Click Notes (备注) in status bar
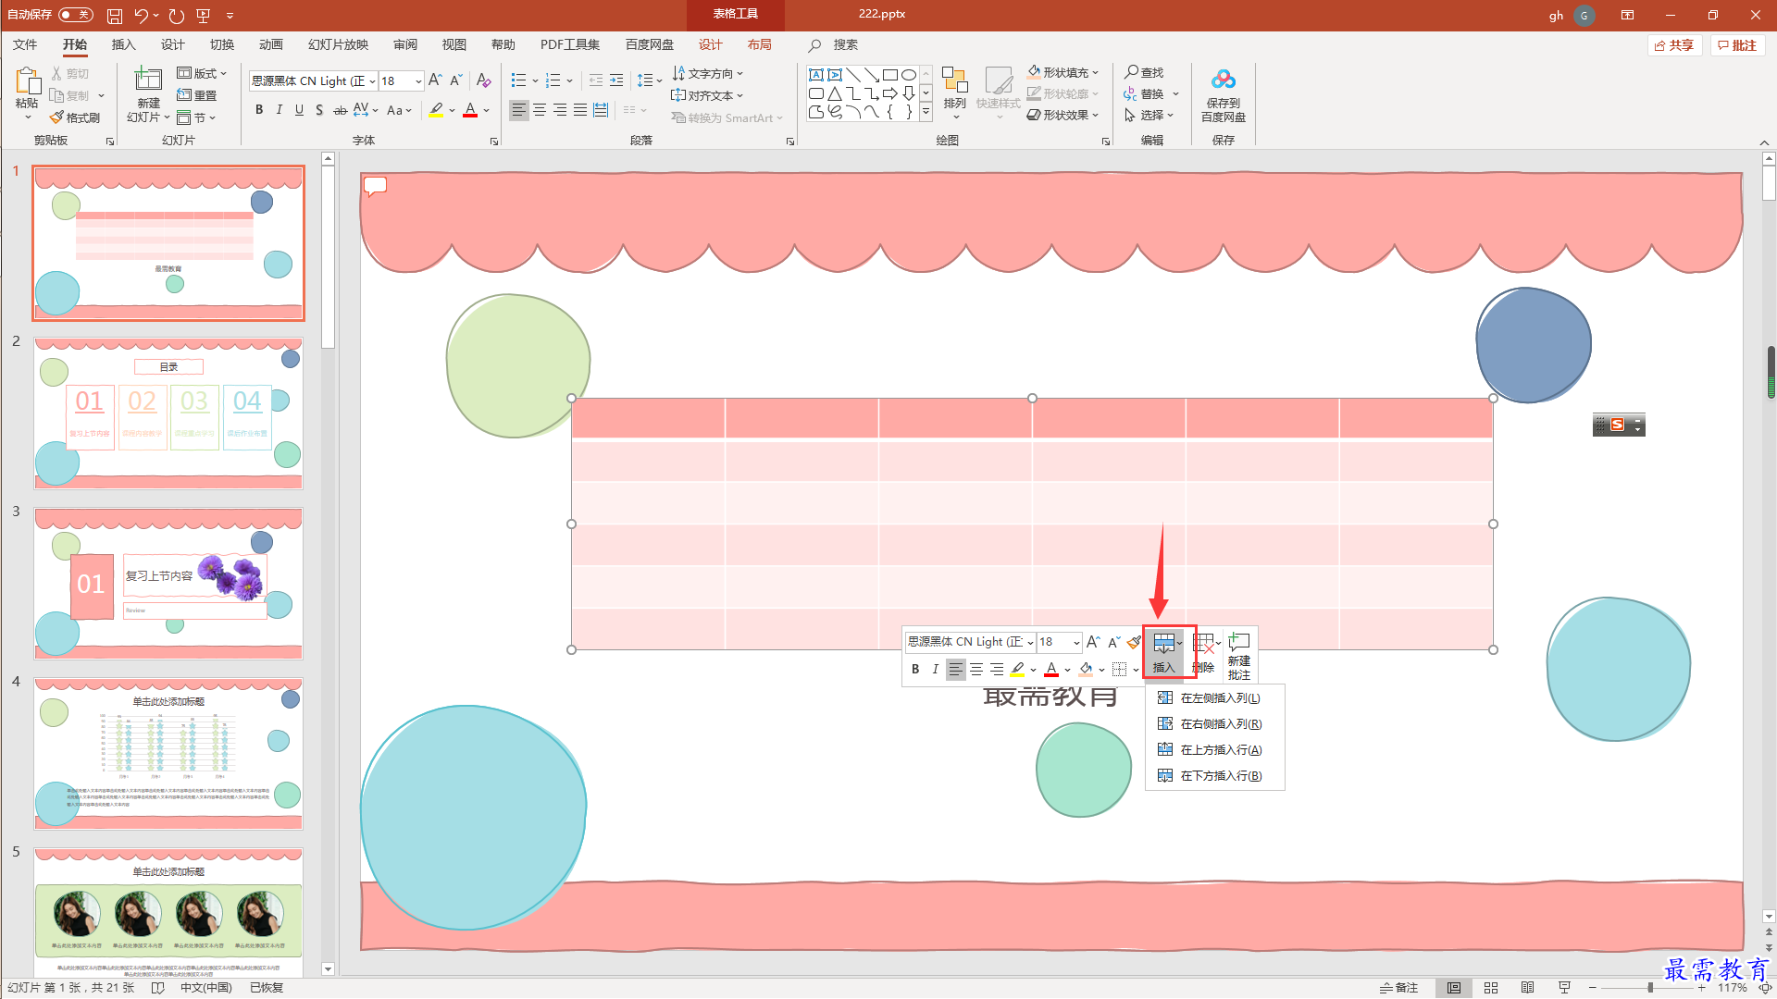The height and width of the screenshot is (999, 1777). [1398, 988]
